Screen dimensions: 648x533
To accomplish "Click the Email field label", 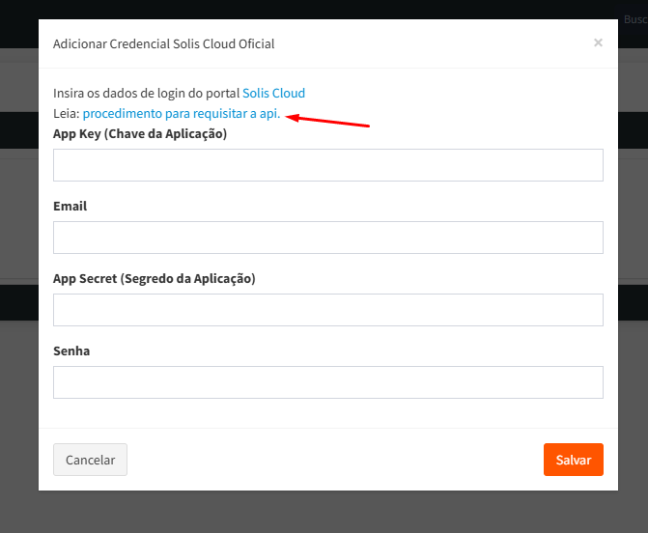I will [x=70, y=207].
